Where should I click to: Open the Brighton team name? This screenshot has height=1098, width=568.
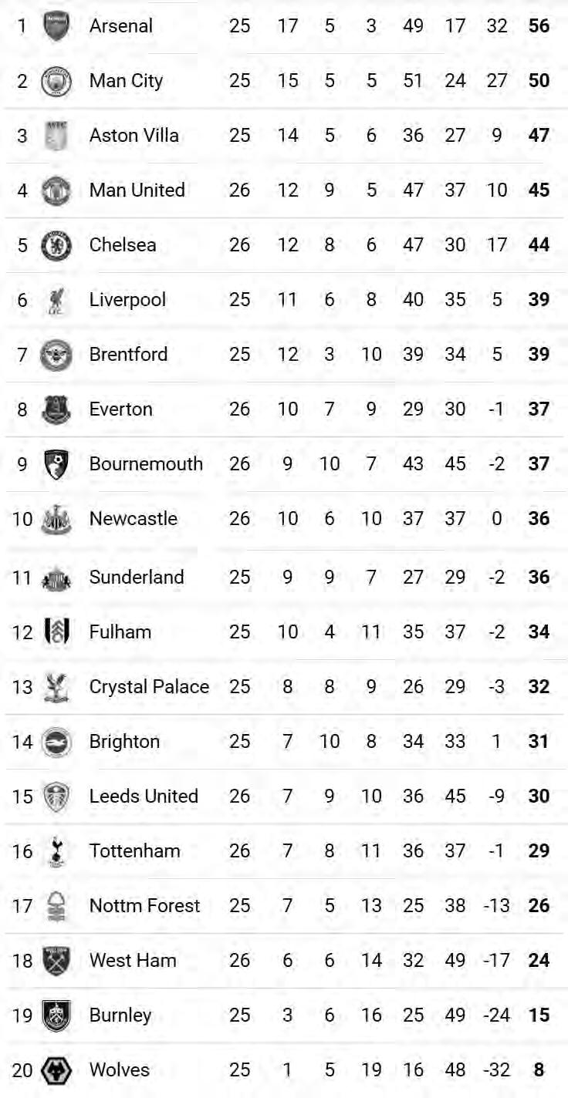124,741
